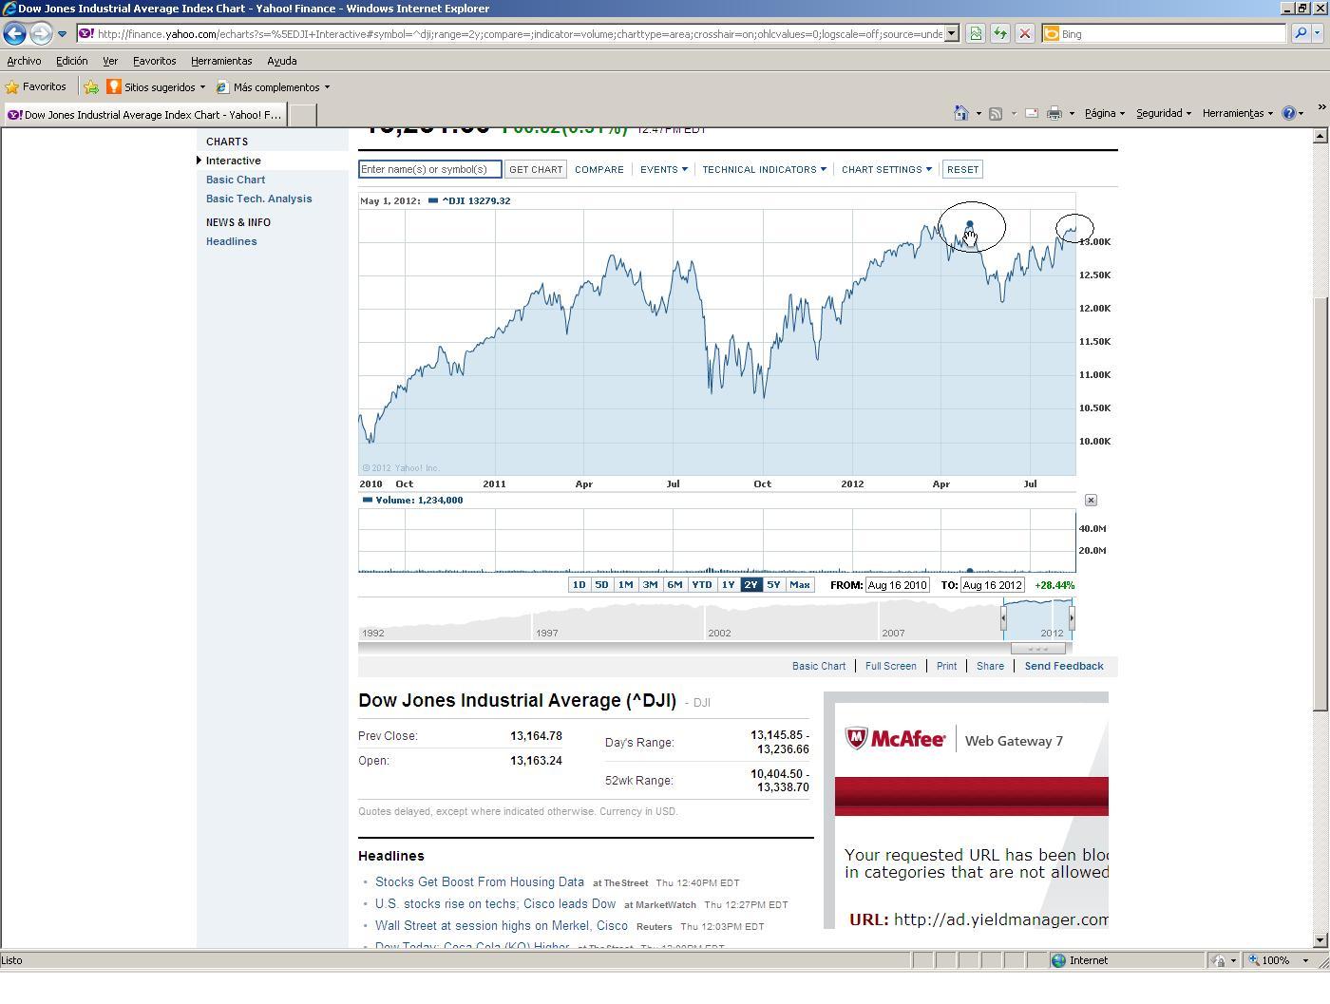Open the Herramientas command bar dropdown

pyautogui.click(x=1237, y=113)
